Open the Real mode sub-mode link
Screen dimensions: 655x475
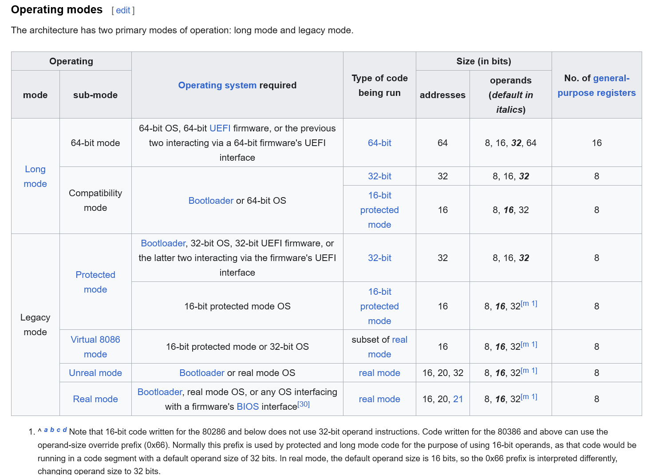point(95,399)
